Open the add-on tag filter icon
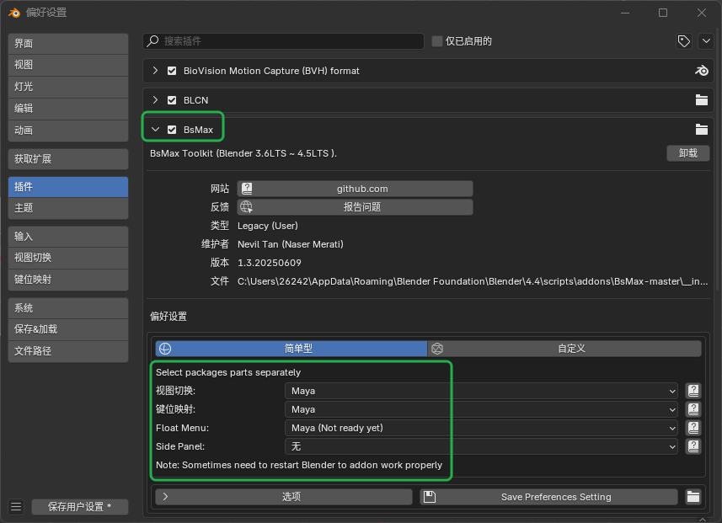 click(x=684, y=41)
